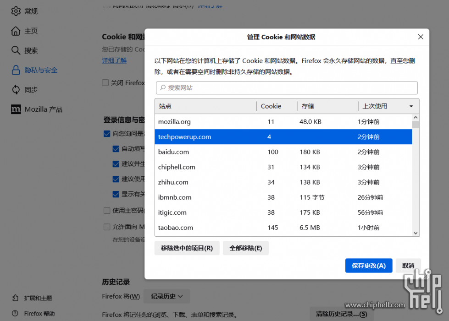Screen dimensions: 449x321
Task: Enable the 使用主密码 checkbox
Action: click(107, 210)
